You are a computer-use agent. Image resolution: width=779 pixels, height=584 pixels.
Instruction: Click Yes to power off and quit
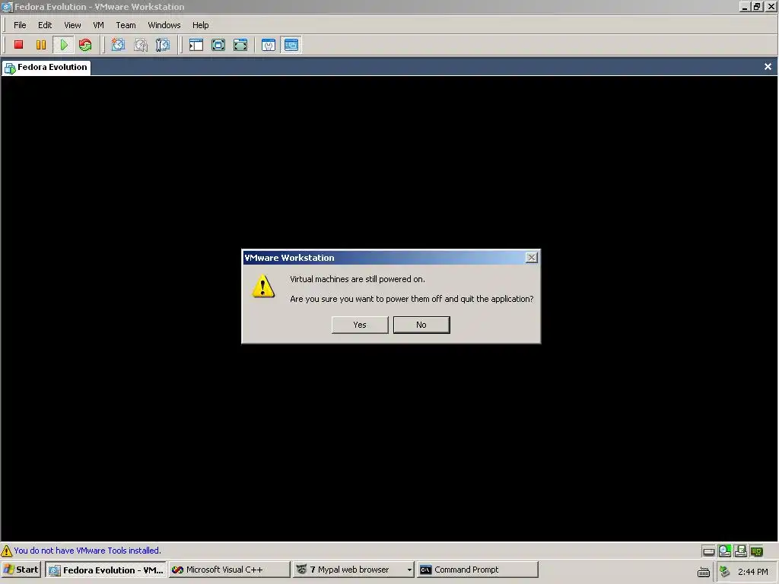(x=360, y=325)
